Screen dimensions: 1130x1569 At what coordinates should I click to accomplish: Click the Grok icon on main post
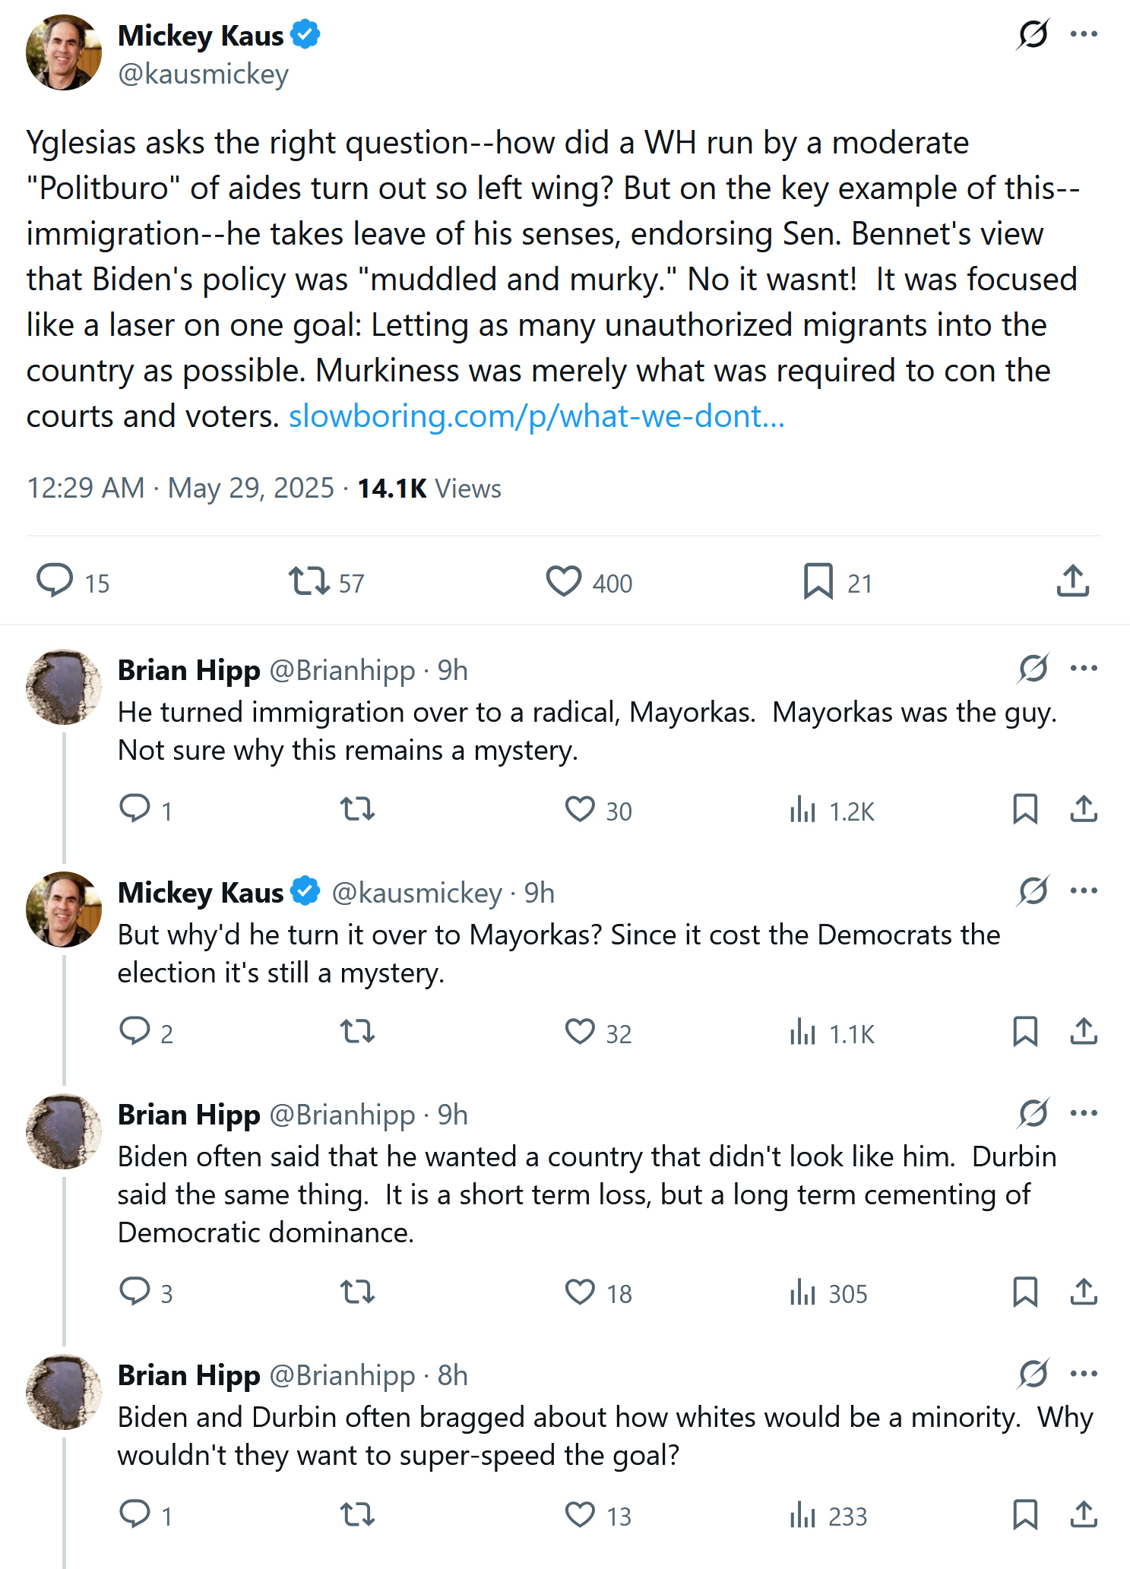click(1033, 34)
